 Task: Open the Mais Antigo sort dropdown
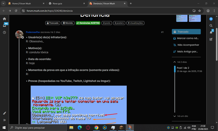point(185,52)
